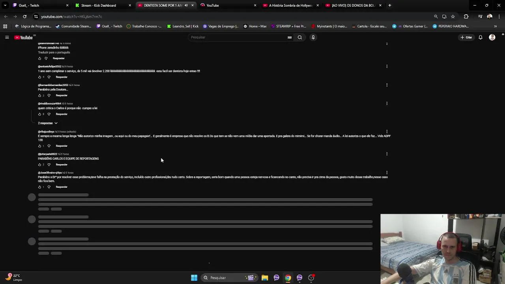Open username @bernardobernardes2953 channel

pyautogui.click(x=53, y=85)
